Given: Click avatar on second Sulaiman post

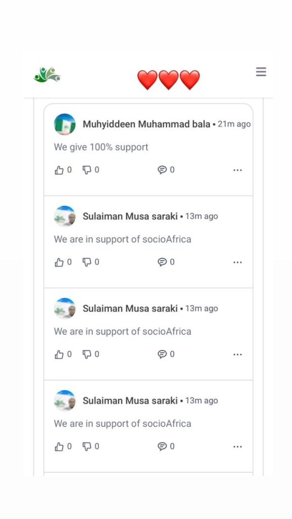Looking at the screenshot, I should point(64,309).
